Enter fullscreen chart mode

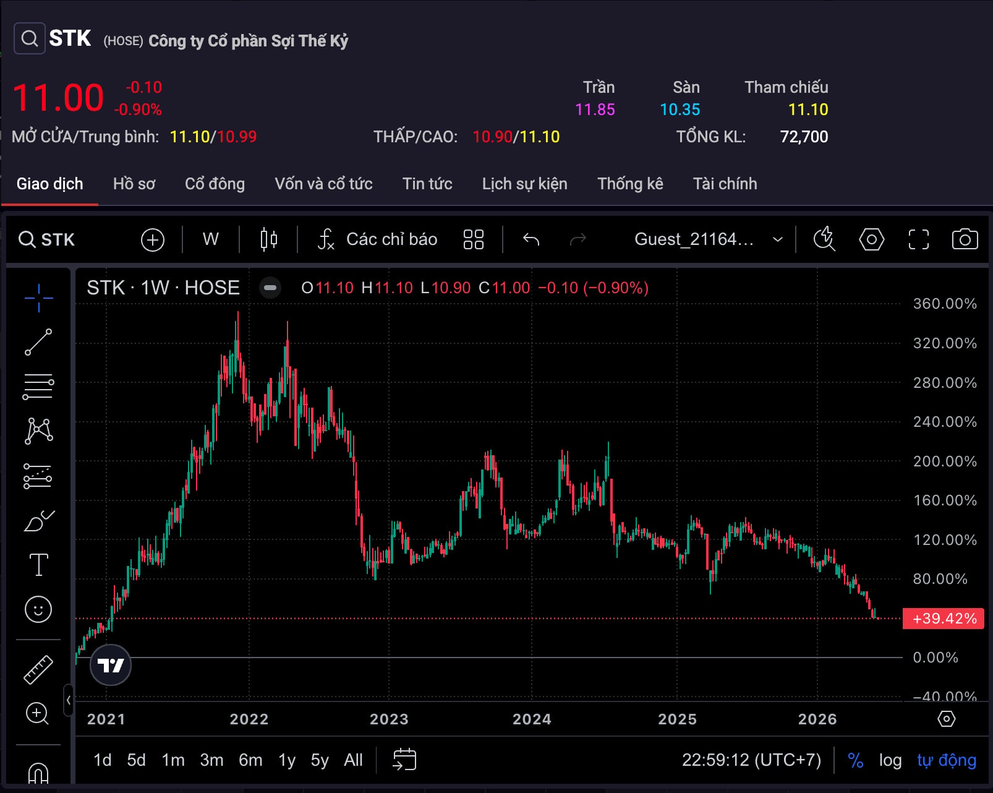tap(919, 239)
